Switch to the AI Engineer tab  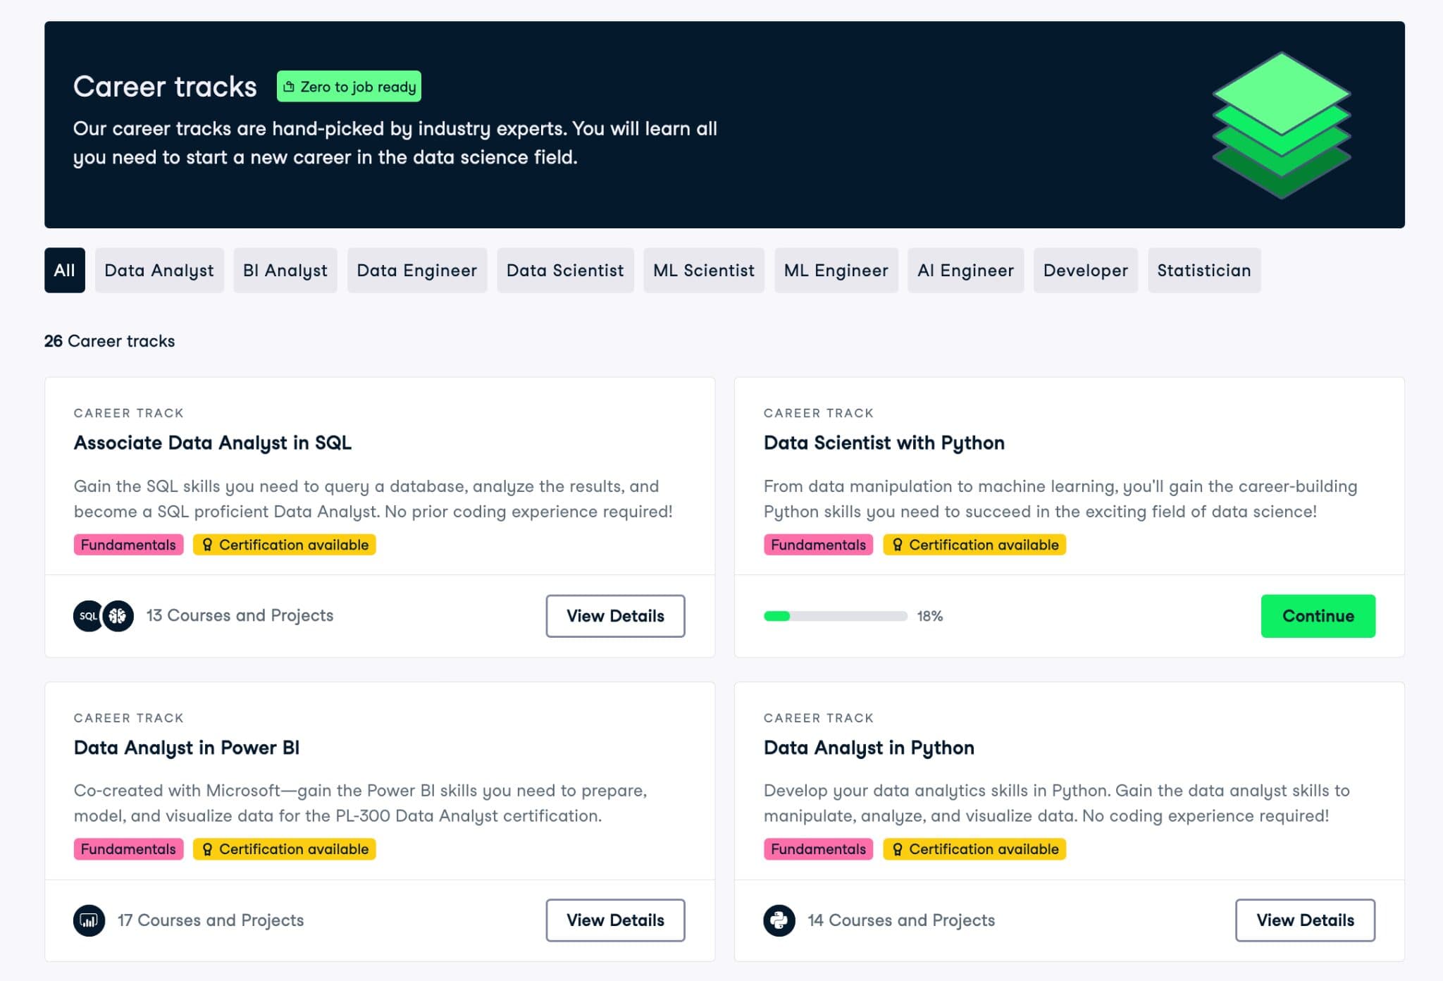click(x=965, y=270)
